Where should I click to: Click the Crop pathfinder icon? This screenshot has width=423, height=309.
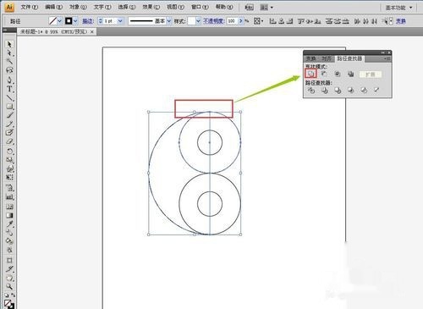(350, 91)
